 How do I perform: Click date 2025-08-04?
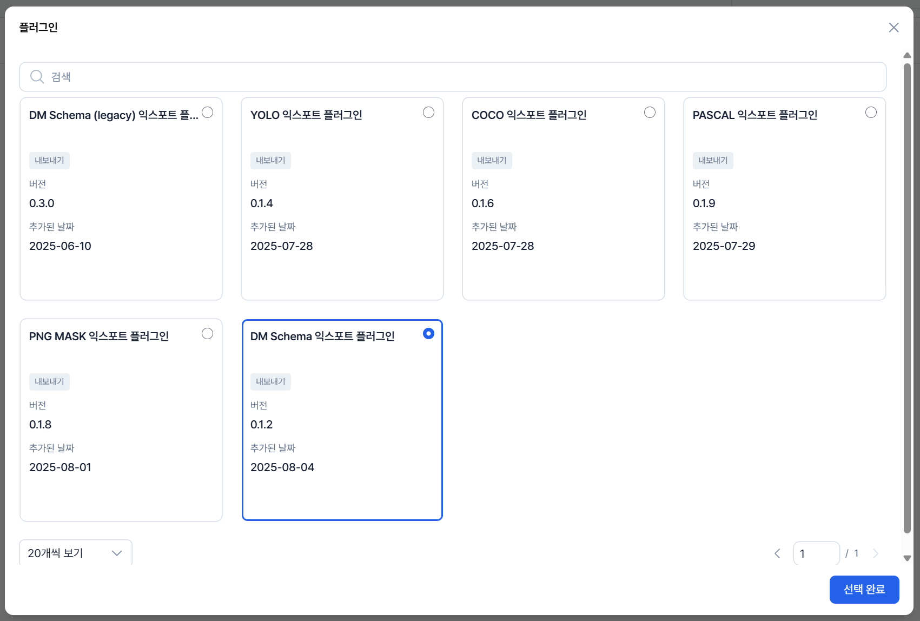click(x=282, y=467)
